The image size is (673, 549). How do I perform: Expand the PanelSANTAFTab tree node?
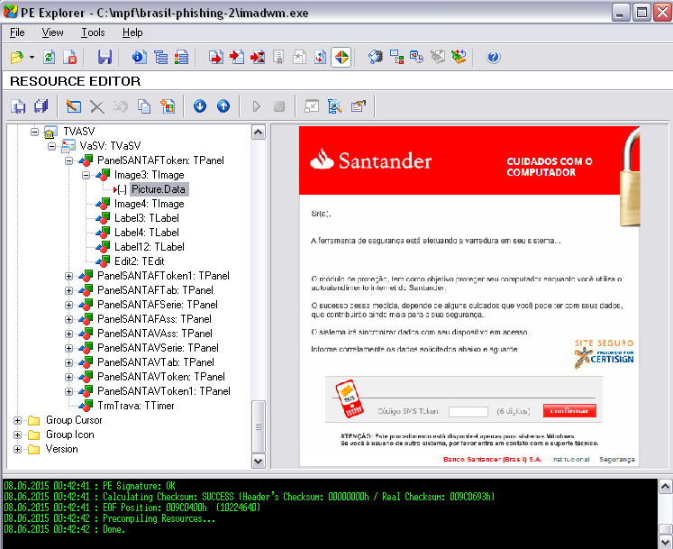(68, 290)
